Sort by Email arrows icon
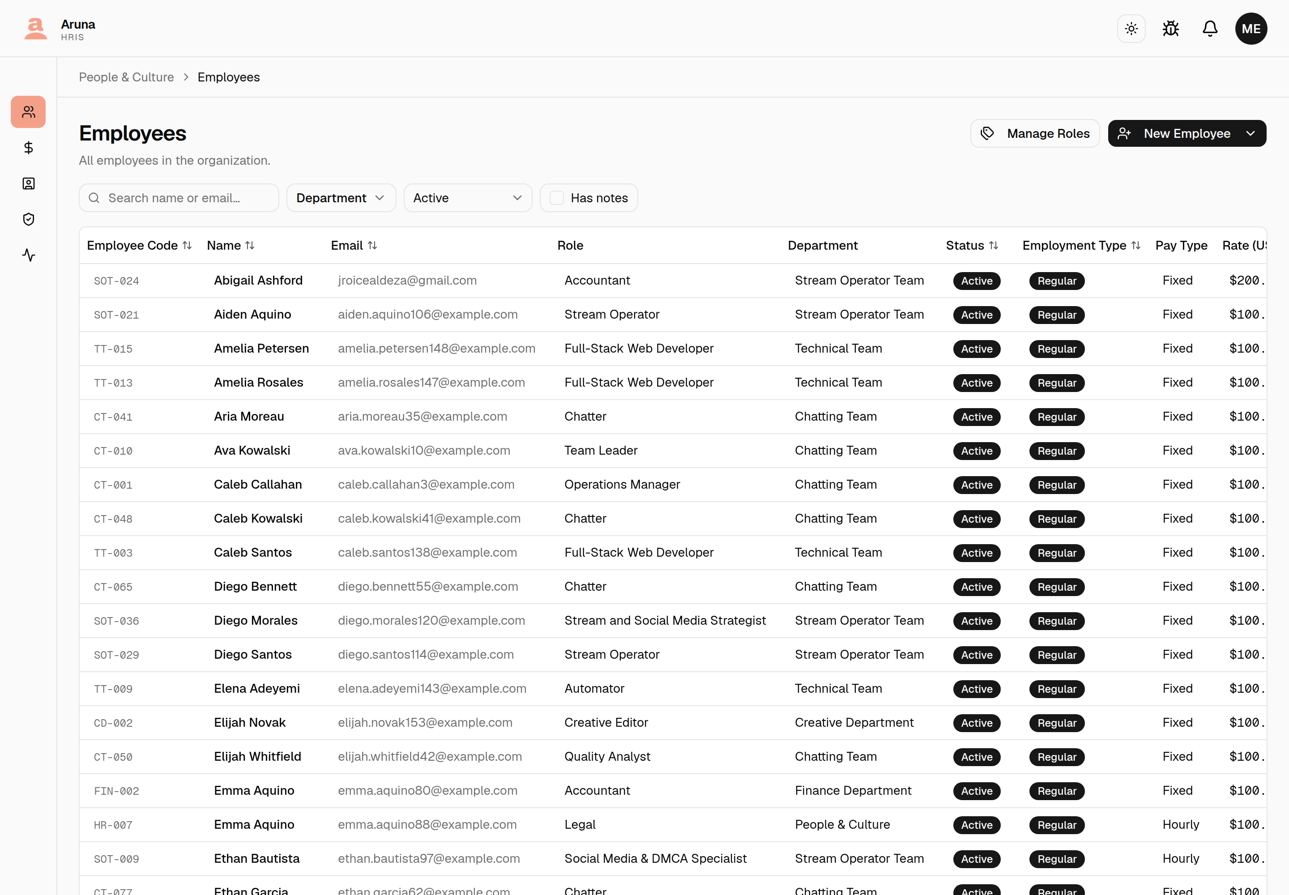Image resolution: width=1289 pixels, height=895 pixels. tap(372, 246)
